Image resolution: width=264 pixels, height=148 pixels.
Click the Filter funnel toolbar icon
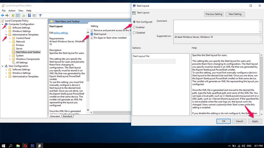[x=40, y=15]
